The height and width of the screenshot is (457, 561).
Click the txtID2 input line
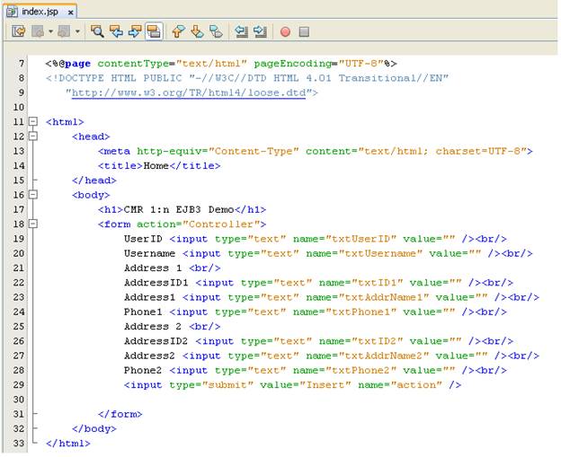coord(318,341)
